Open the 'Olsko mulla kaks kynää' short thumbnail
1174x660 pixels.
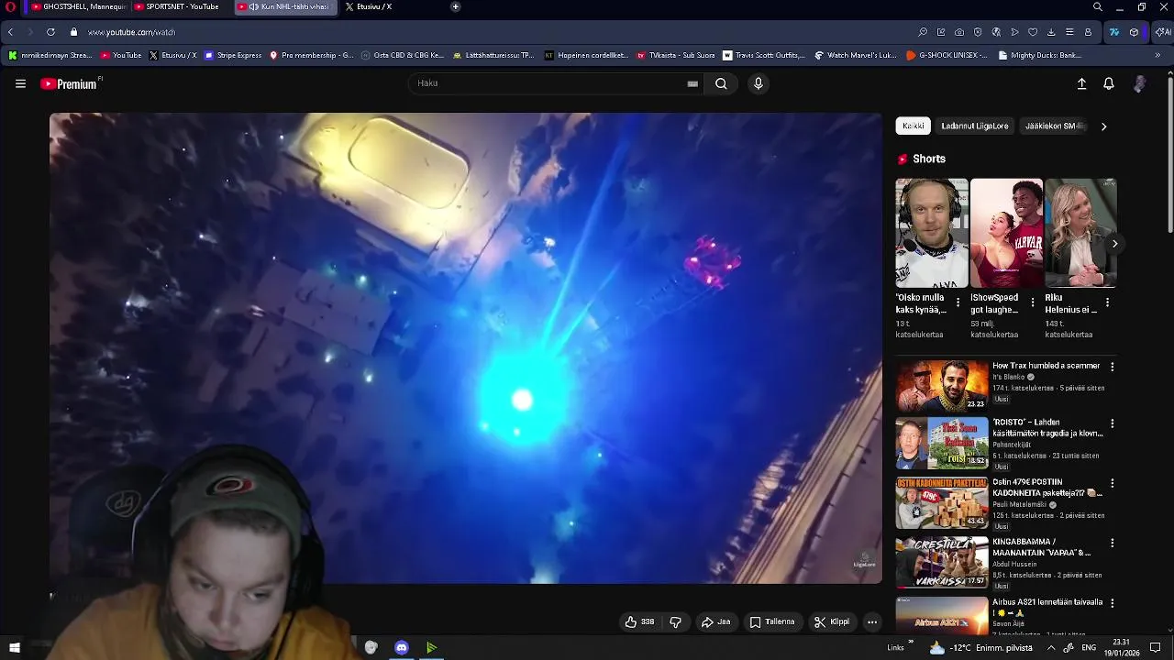pyautogui.click(x=931, y=233)
